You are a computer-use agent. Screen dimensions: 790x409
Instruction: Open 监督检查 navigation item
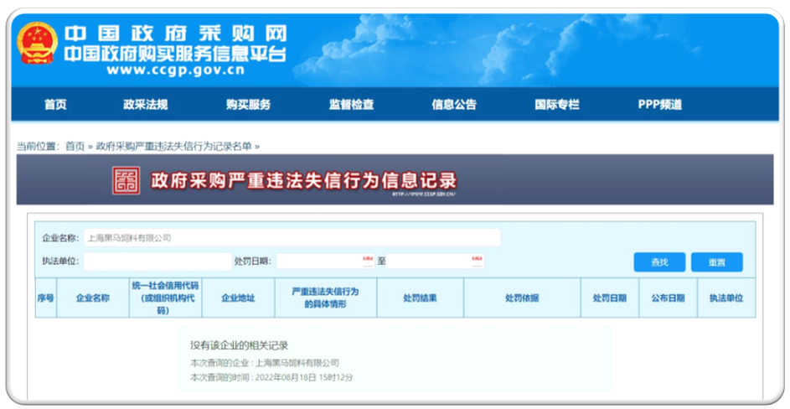[351, 105]
